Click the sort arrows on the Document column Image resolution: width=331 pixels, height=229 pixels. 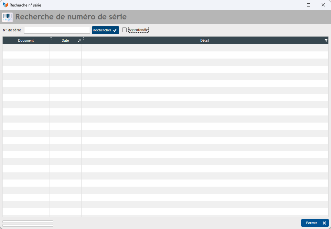coord(51,39)
